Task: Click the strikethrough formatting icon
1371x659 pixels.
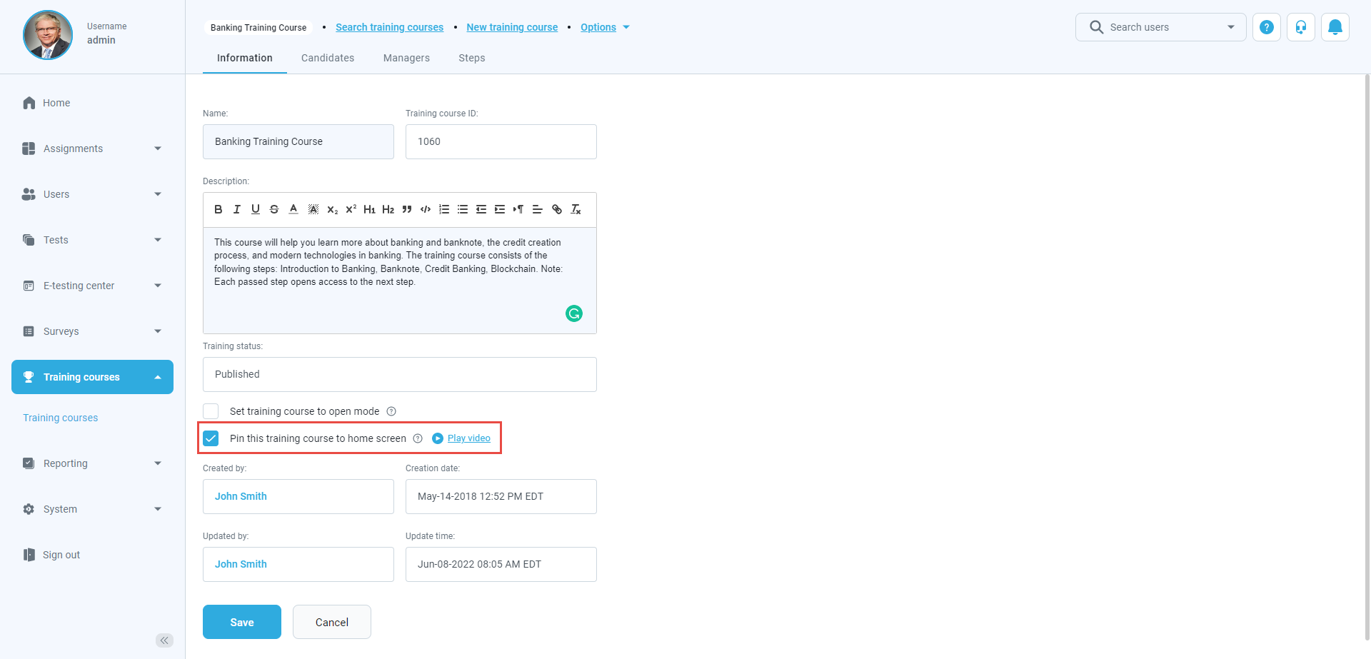Action: click(274, 209)
